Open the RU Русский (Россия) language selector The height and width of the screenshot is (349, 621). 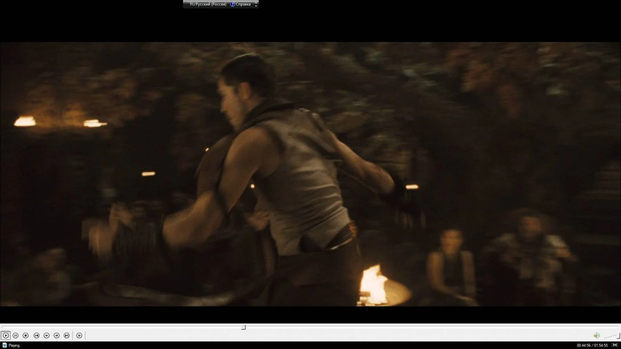(208, 4)
